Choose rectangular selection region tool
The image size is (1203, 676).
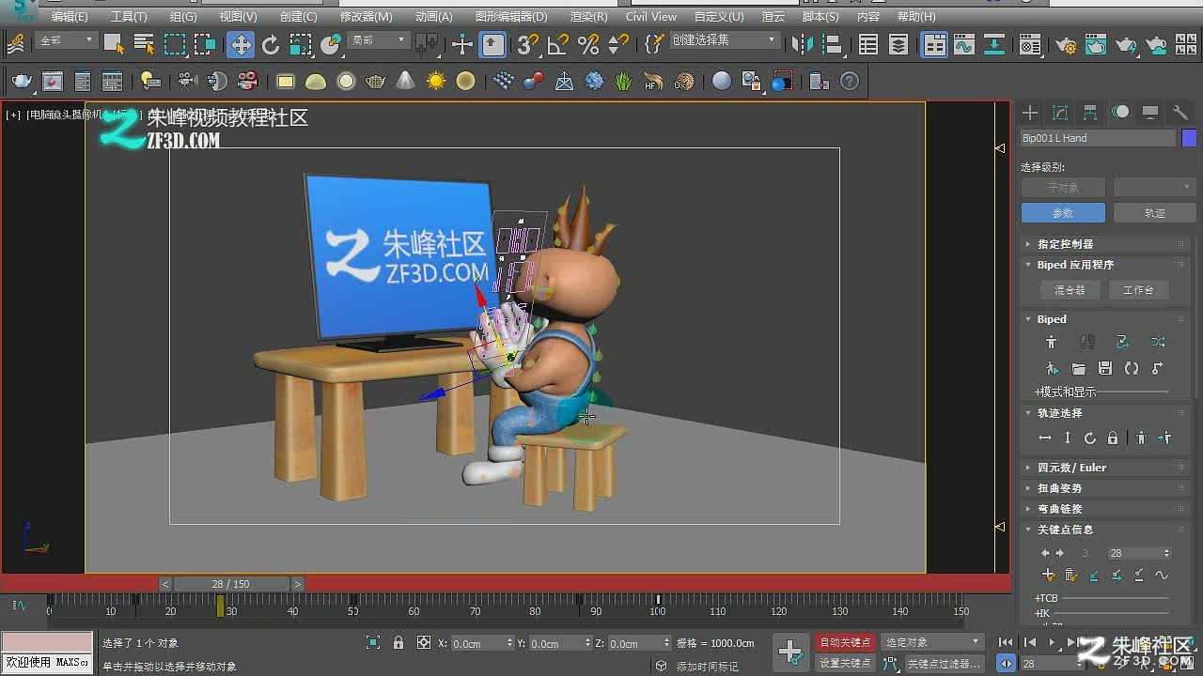click(175, 44)
